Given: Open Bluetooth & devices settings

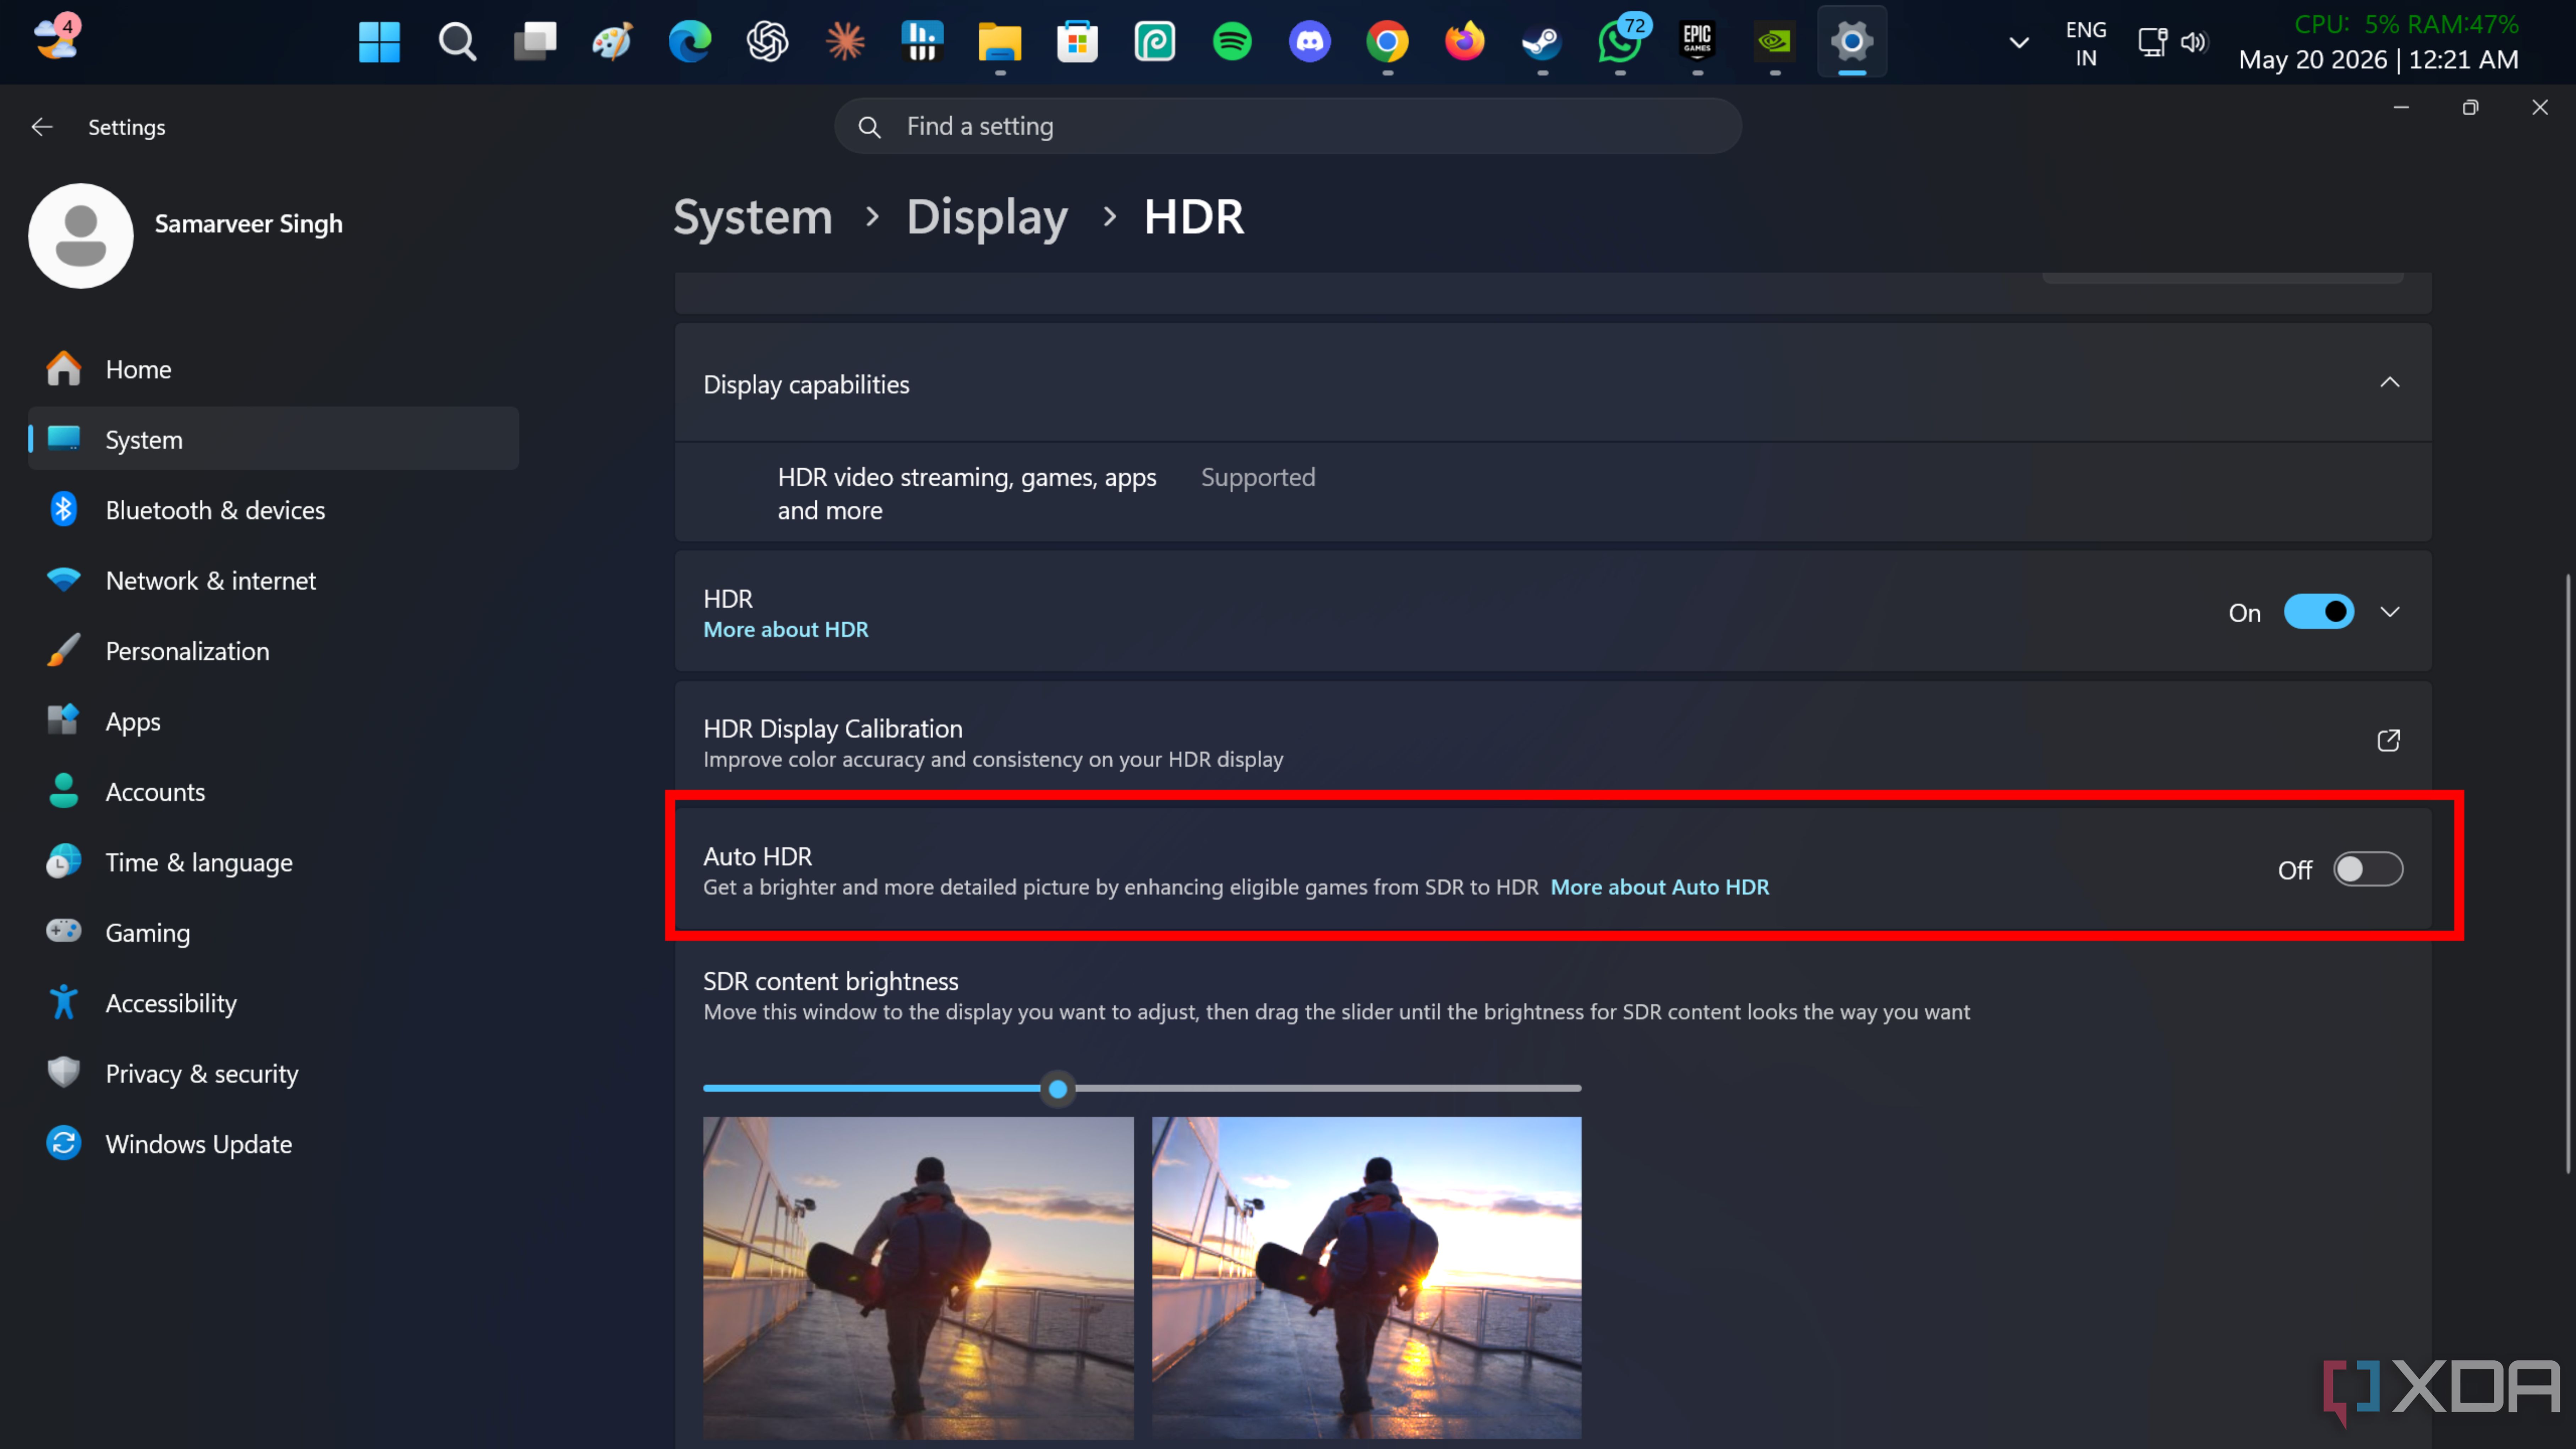Looking at the screenshot, I should pyautogui.click(x=273, y=510).
